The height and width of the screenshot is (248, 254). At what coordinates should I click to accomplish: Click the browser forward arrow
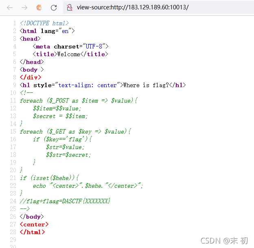click(24, 7)
